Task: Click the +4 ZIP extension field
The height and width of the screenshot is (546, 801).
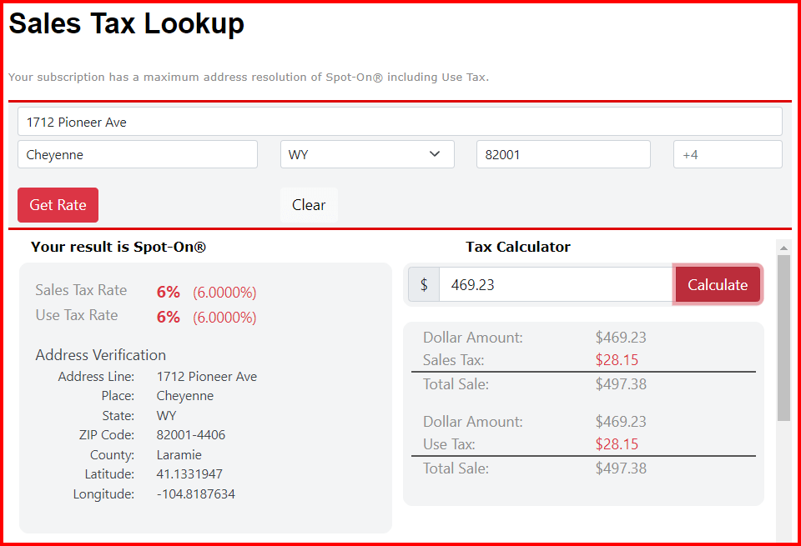Action: click(x=728, y=153)
